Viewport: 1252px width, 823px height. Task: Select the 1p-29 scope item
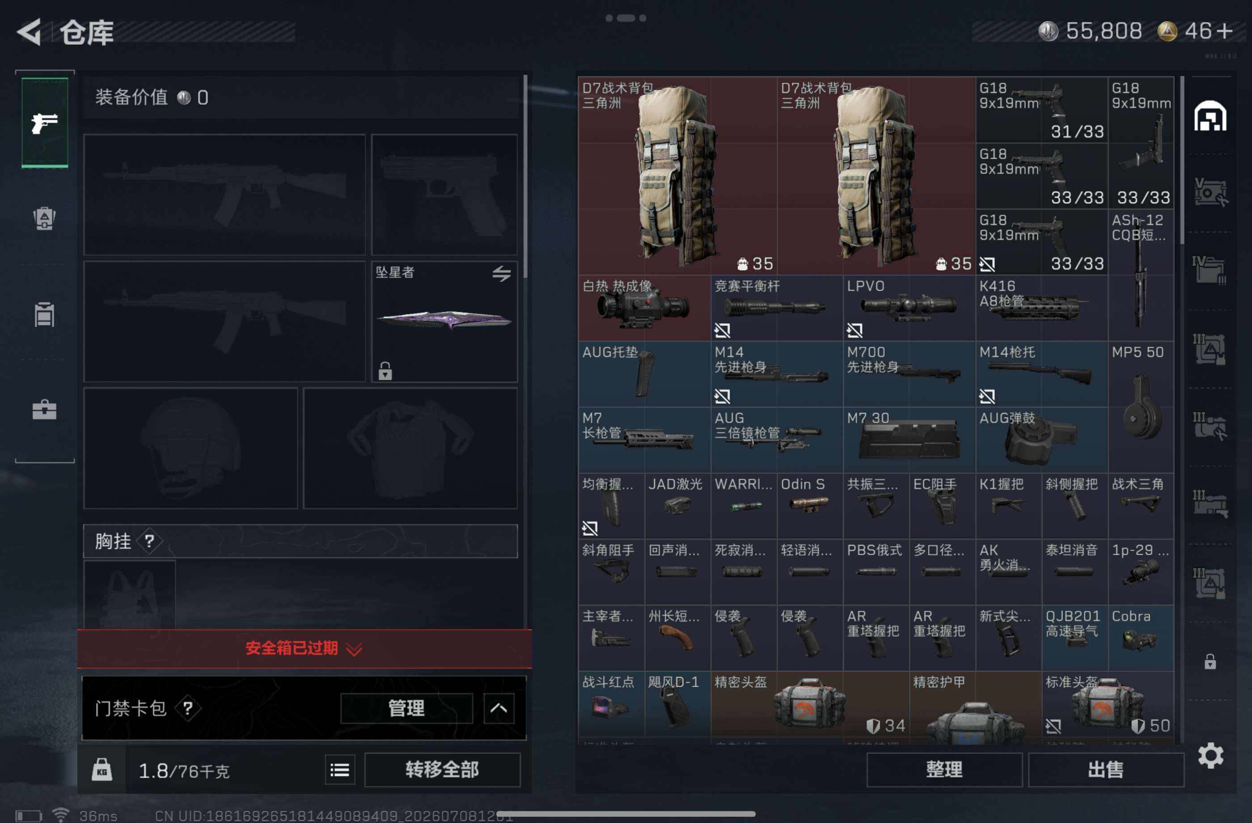1141,572
